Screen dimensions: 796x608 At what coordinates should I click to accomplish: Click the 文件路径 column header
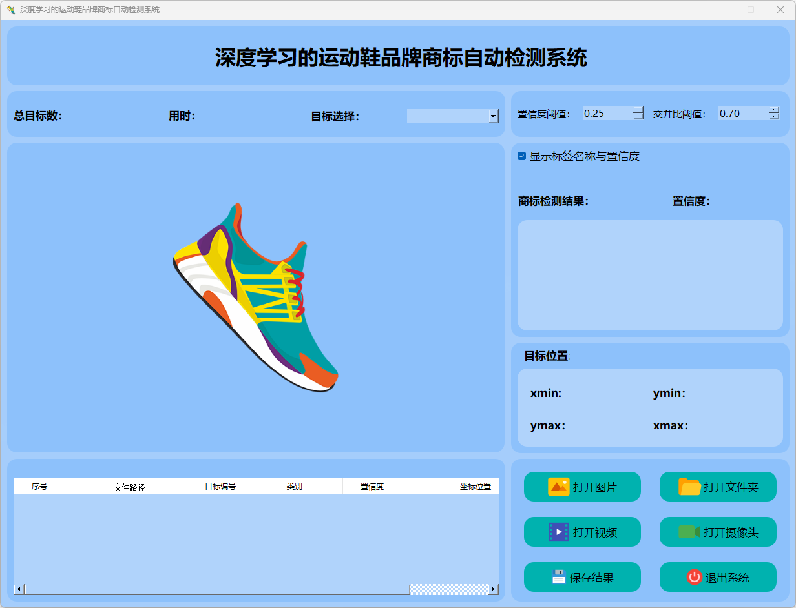point(129,487)
